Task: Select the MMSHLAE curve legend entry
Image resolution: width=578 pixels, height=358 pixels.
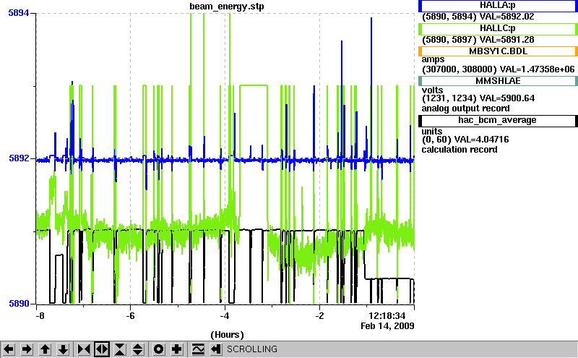Action: [498, 81]
